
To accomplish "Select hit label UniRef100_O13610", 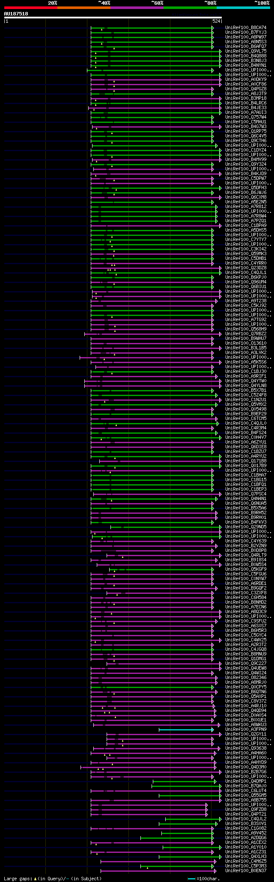I will point(246,343).
